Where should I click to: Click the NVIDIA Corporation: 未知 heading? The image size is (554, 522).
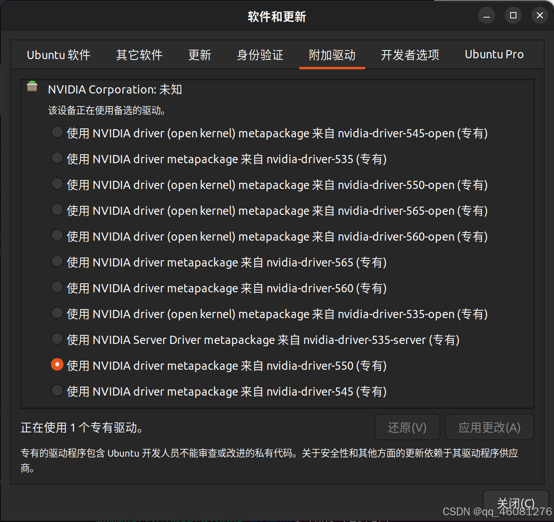[115, 89]
